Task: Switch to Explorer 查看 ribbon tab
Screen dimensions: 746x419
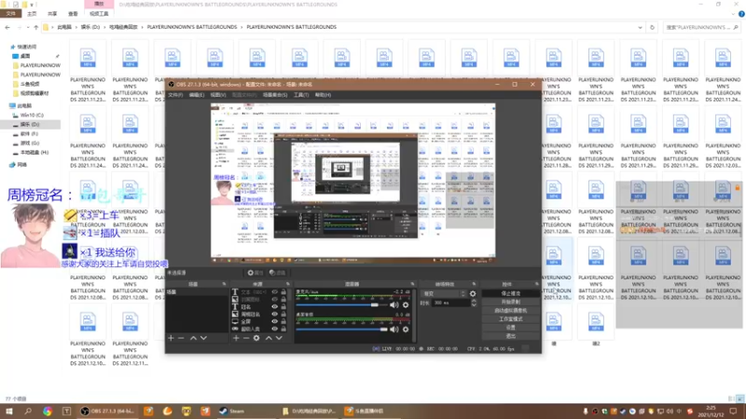Action: 73,14
